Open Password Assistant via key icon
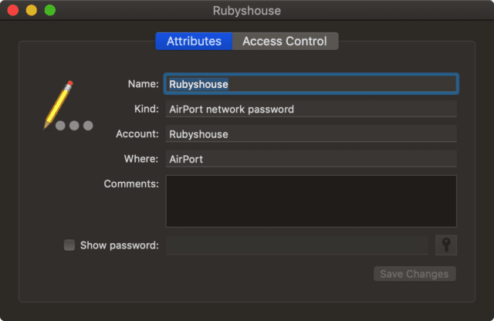This screenshot has width=494, height=321. coord(446,245)
